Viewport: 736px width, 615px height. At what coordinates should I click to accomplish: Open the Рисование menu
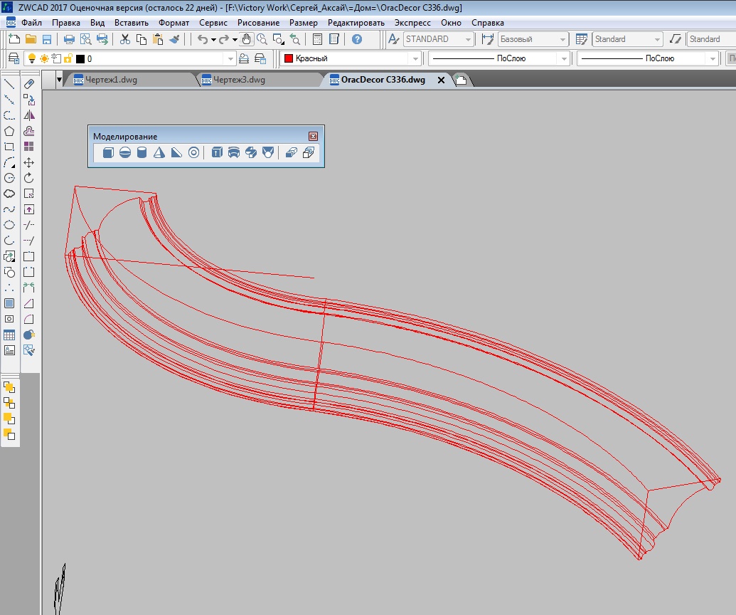[x=258, y=23]
